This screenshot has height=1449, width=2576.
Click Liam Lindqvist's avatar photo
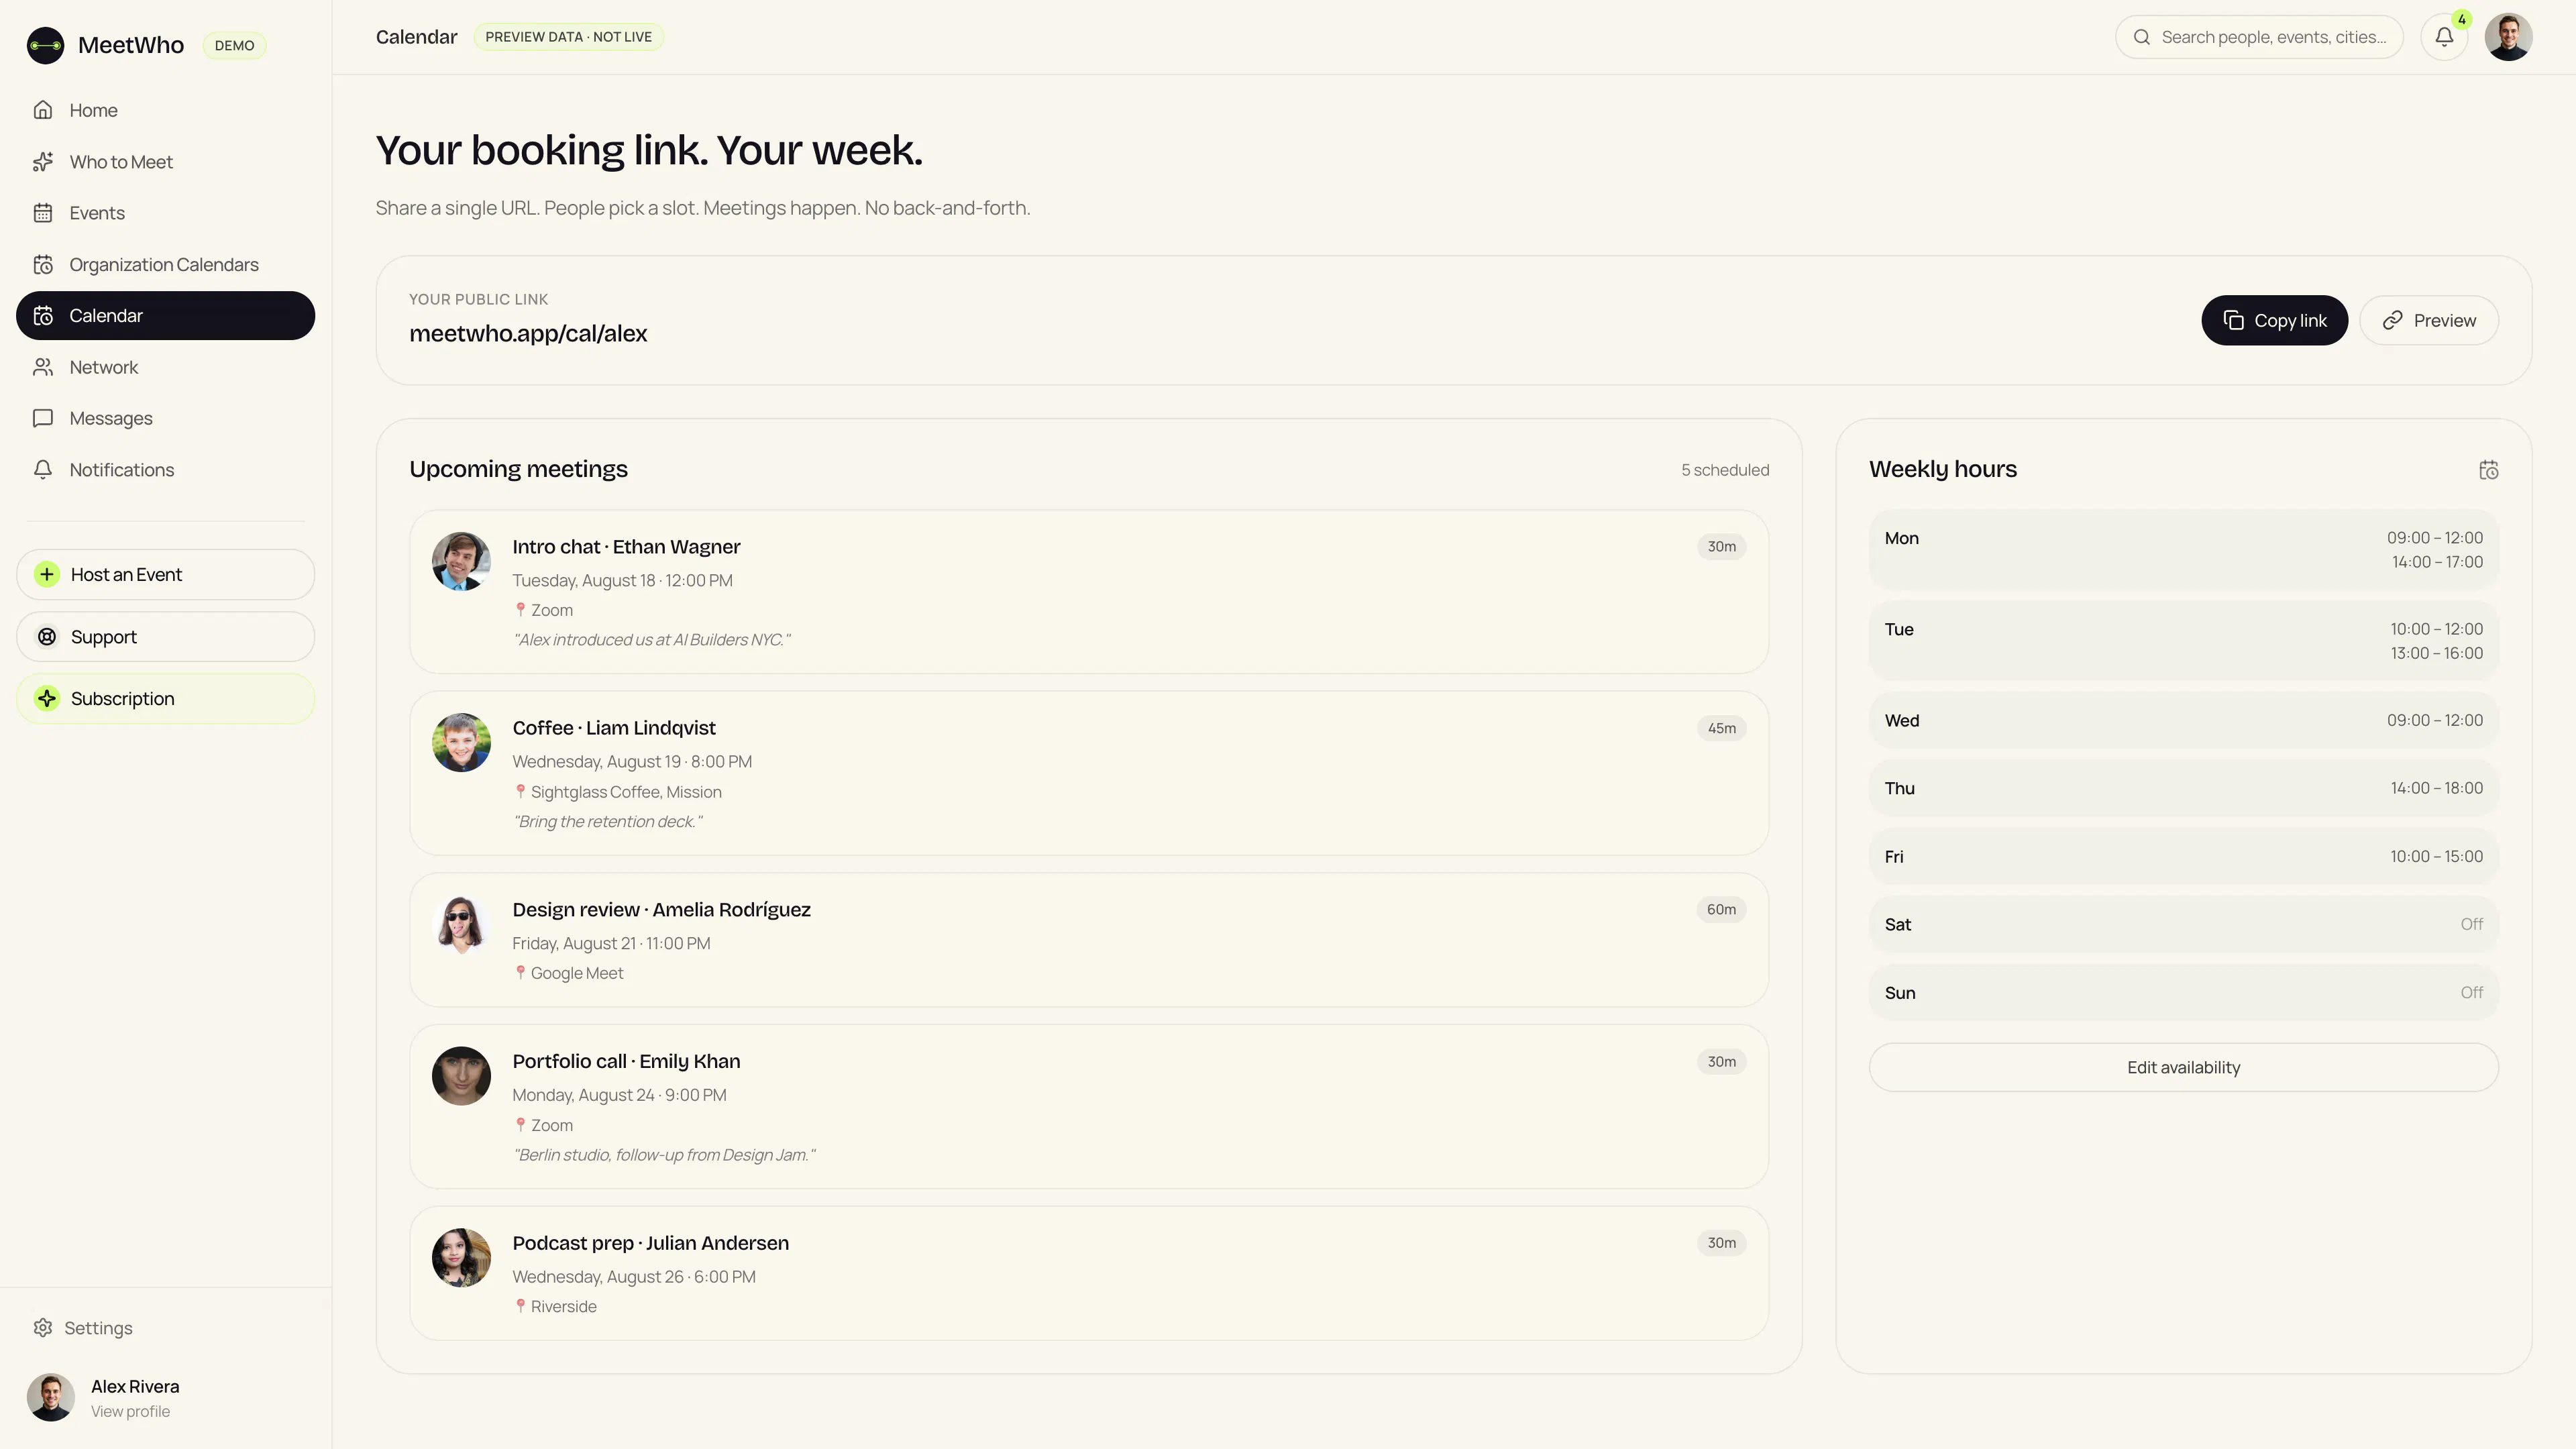pos(461,742)
